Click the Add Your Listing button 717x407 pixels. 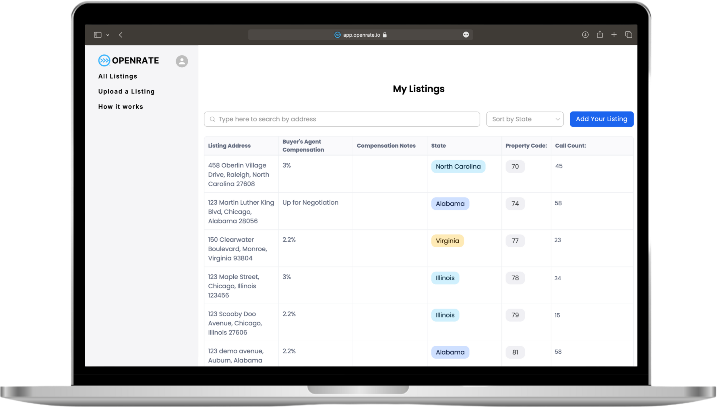(601, 119)
